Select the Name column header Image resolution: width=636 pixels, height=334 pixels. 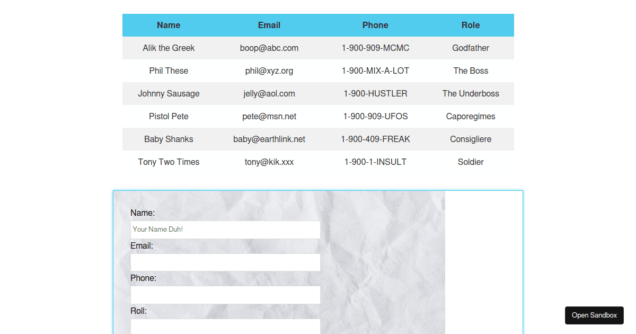tap(169, 25)
